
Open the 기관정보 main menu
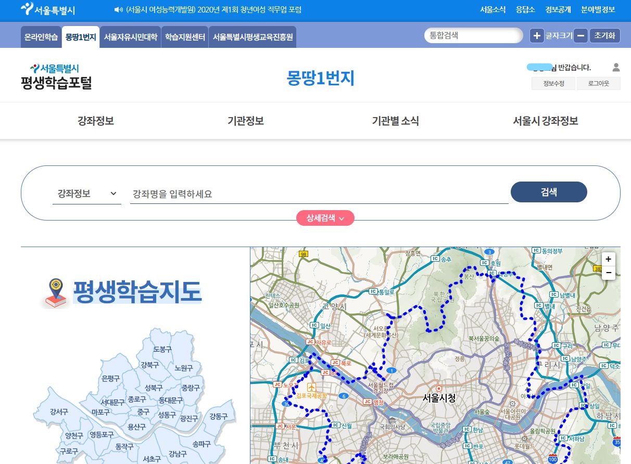246,121
